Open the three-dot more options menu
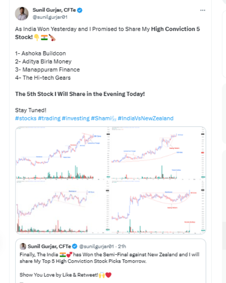This screenshot has width=226, height=283. pos(203,10)
